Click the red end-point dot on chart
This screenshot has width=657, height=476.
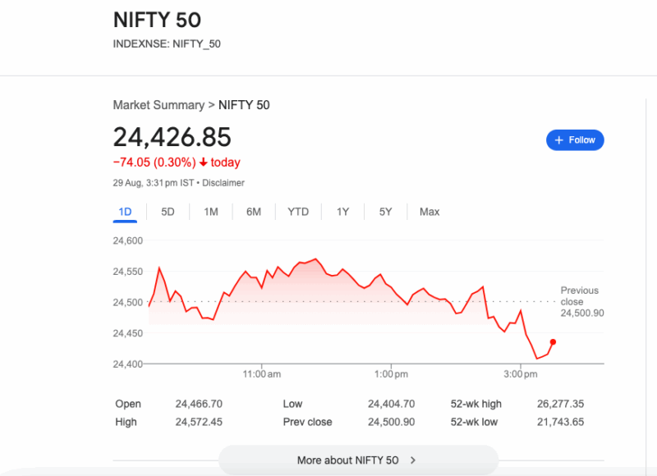coord(553,342)
